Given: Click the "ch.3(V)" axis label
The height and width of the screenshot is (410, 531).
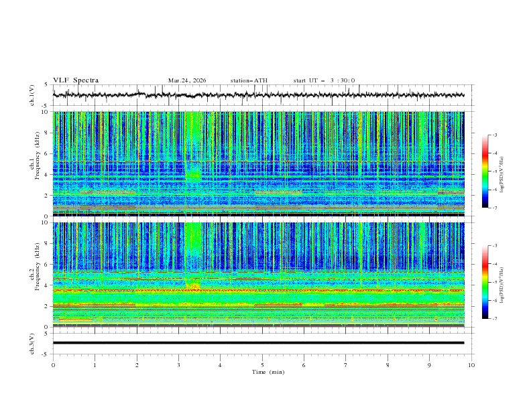Looking at the screenshot, I should [32, 344].
